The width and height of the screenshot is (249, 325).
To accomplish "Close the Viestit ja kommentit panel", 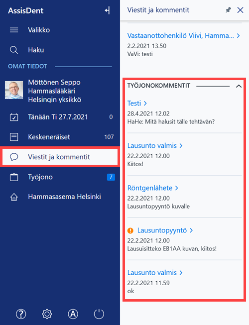I will coord(241,10).
